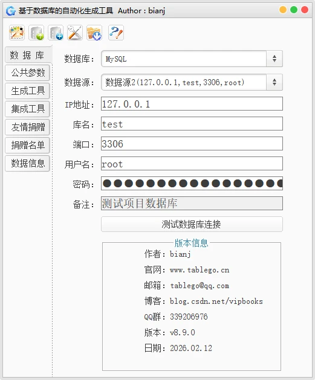This screenshot has width=315, height=380.
Task: Open the 数据信息 tab
Action: click(x=27, y=163)
